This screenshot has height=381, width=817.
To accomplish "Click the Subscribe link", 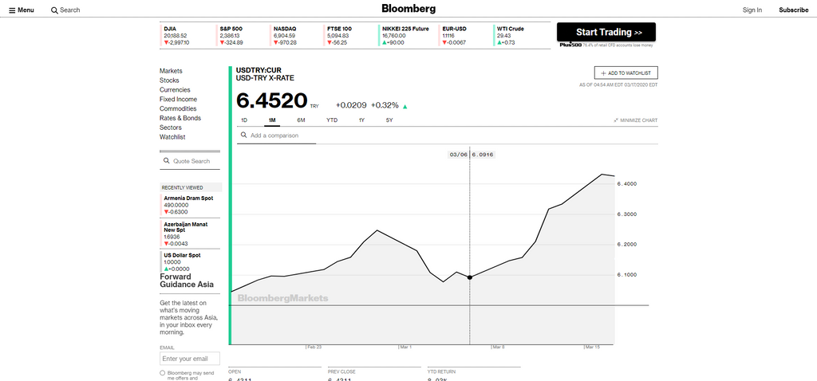I will click(794, 10).
